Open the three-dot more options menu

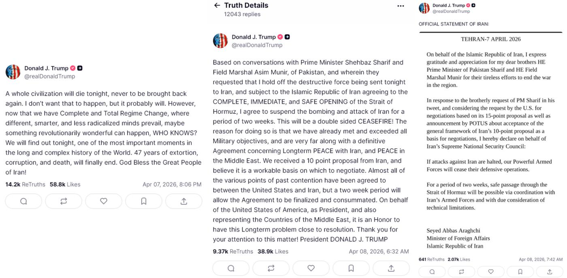401,6
